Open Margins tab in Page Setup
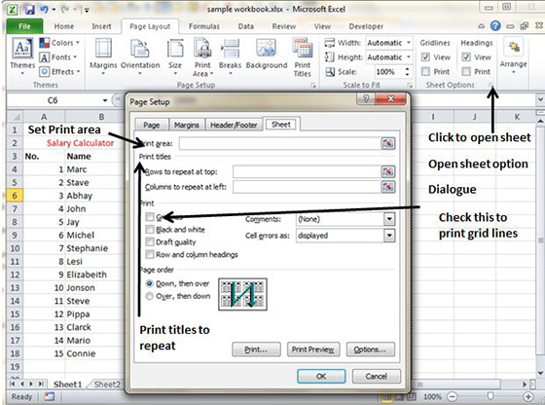The width and height of the screenshot is (545, 405). (187, 125)
